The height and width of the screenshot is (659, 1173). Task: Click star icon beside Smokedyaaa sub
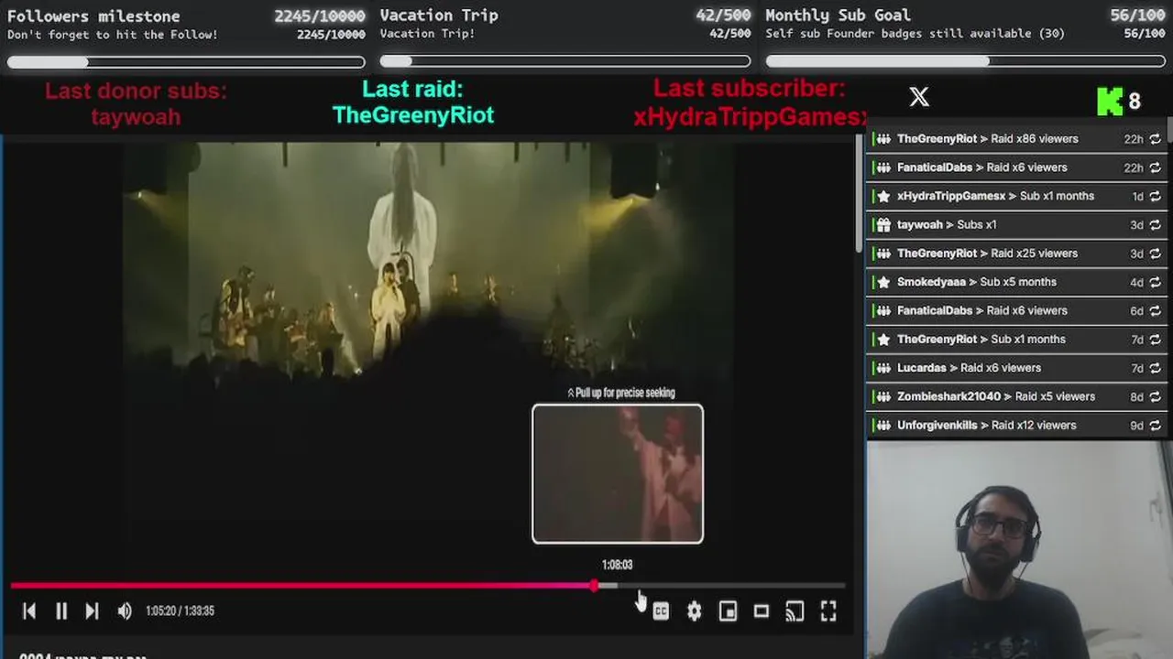882,282
